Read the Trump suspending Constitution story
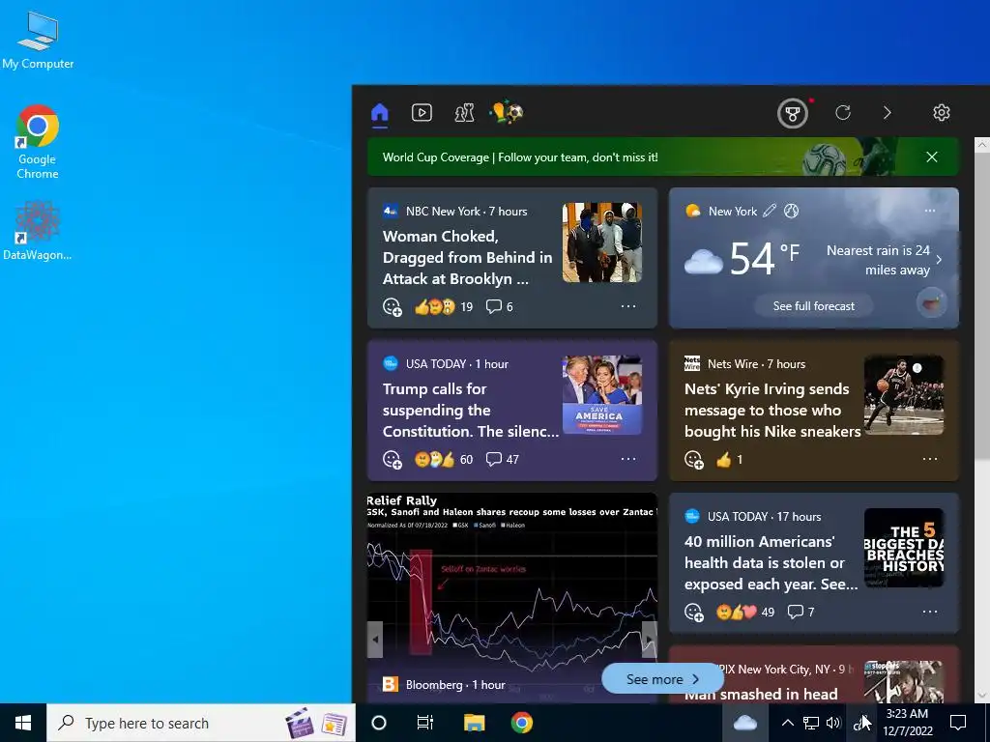 (471, 410)
